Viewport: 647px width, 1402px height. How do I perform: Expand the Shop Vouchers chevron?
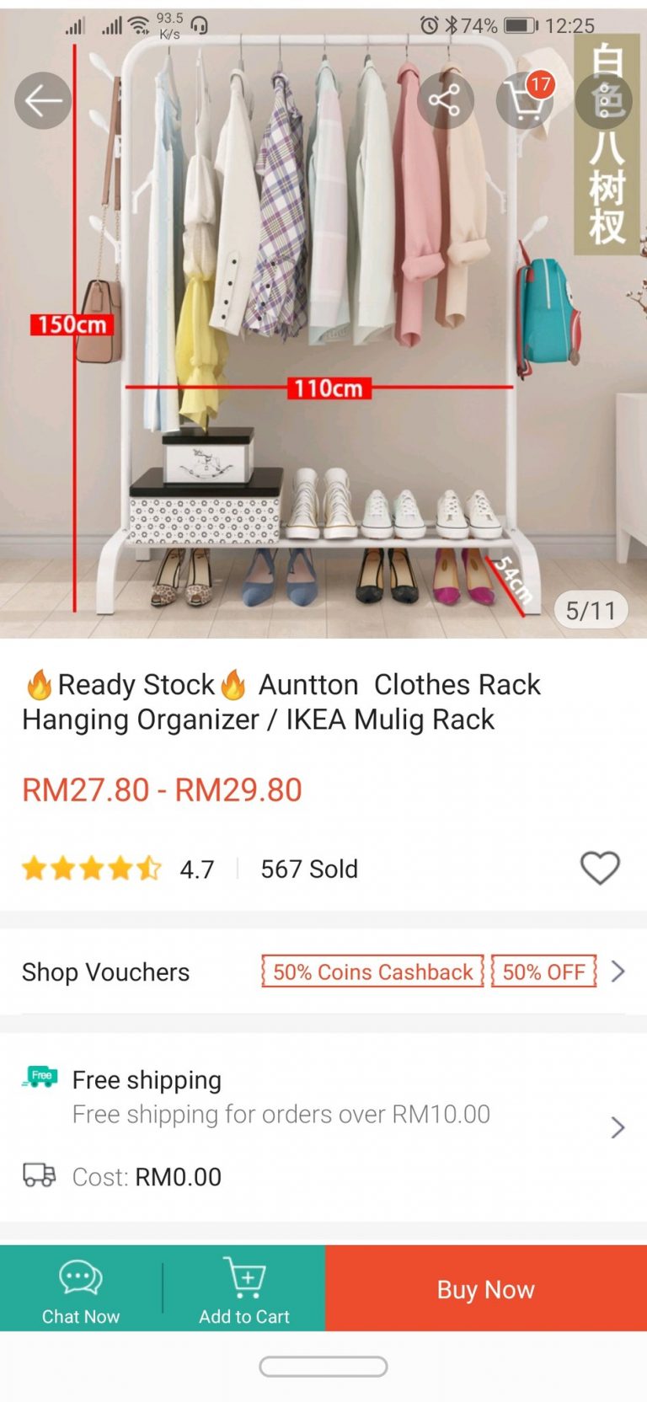pyautogui.click(x=618, y=971)
